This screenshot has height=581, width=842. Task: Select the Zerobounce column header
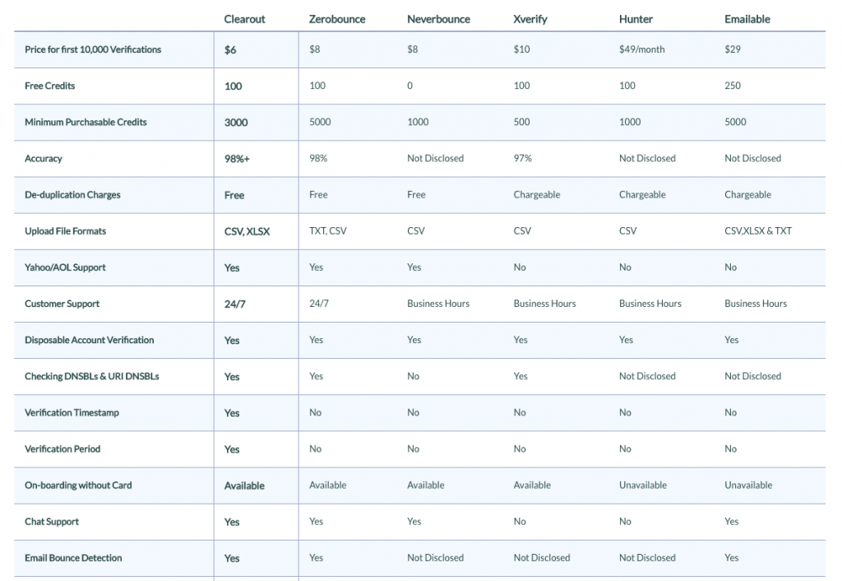[336, 20]
